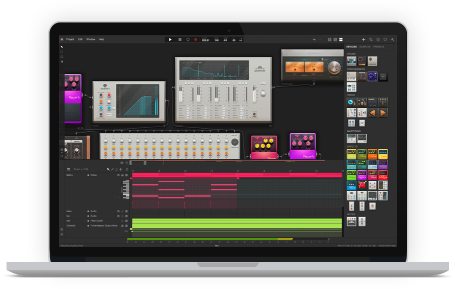Select the pencil tool in the timeline toolbar

click(x=112, y=169)
